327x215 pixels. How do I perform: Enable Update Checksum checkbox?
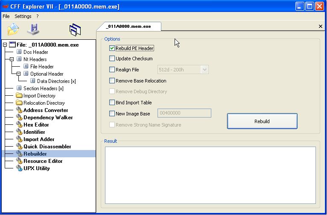(x=112, y=59)
